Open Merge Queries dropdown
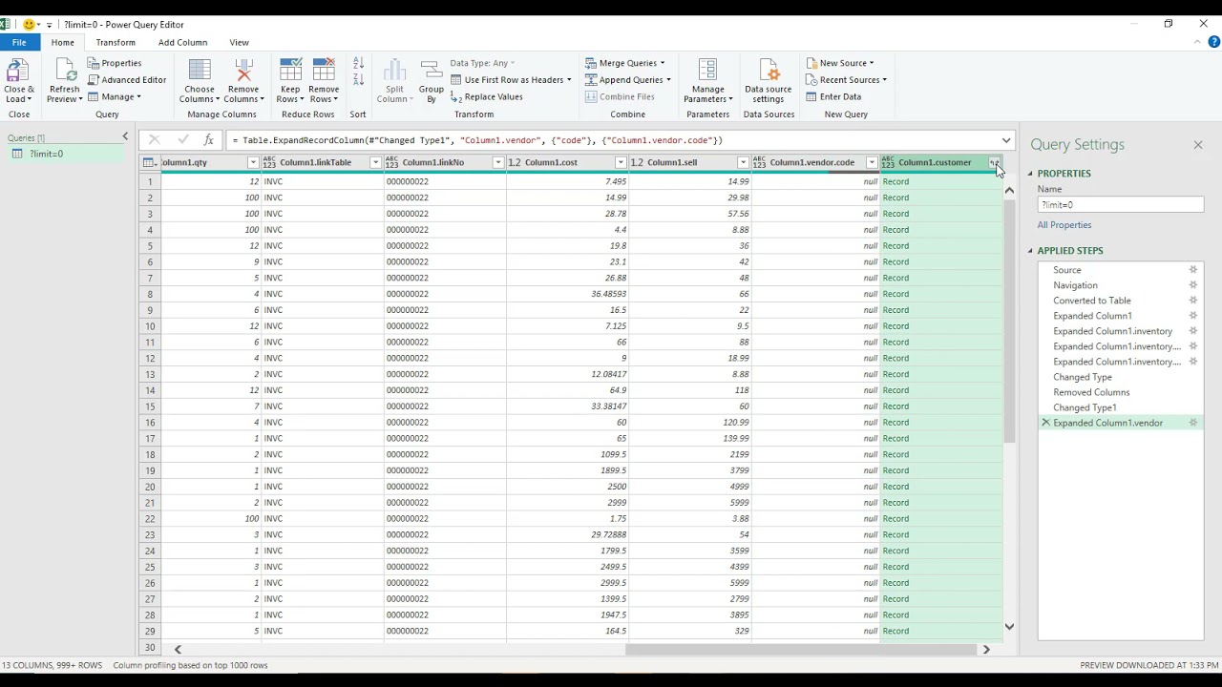This screenshot has width=1222, height=687. pos(624,63)
